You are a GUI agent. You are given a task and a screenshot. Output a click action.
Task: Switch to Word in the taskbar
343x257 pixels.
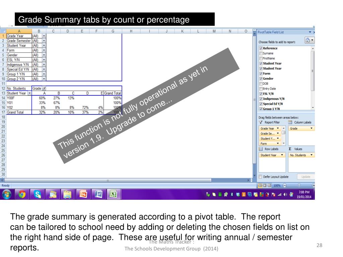(x=98, y=194)
